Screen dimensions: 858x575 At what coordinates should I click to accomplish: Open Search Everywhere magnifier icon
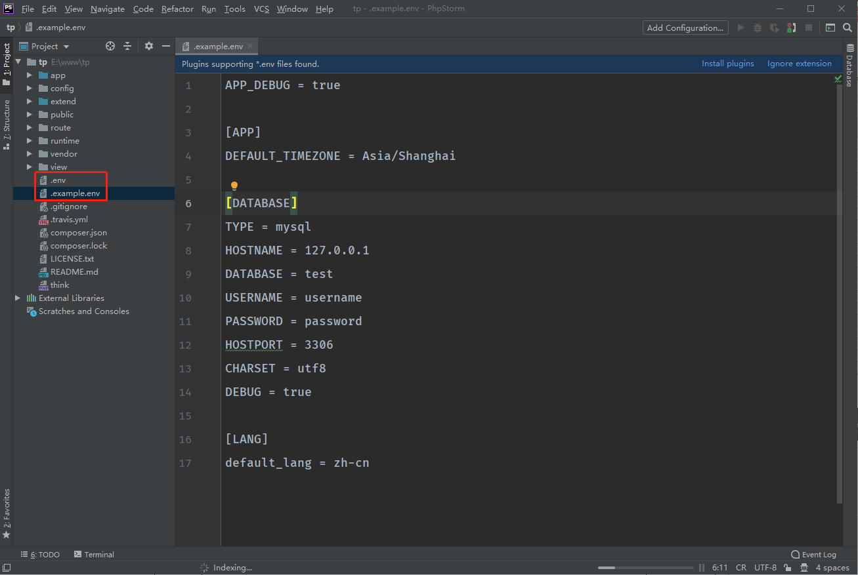pos(847,28)
